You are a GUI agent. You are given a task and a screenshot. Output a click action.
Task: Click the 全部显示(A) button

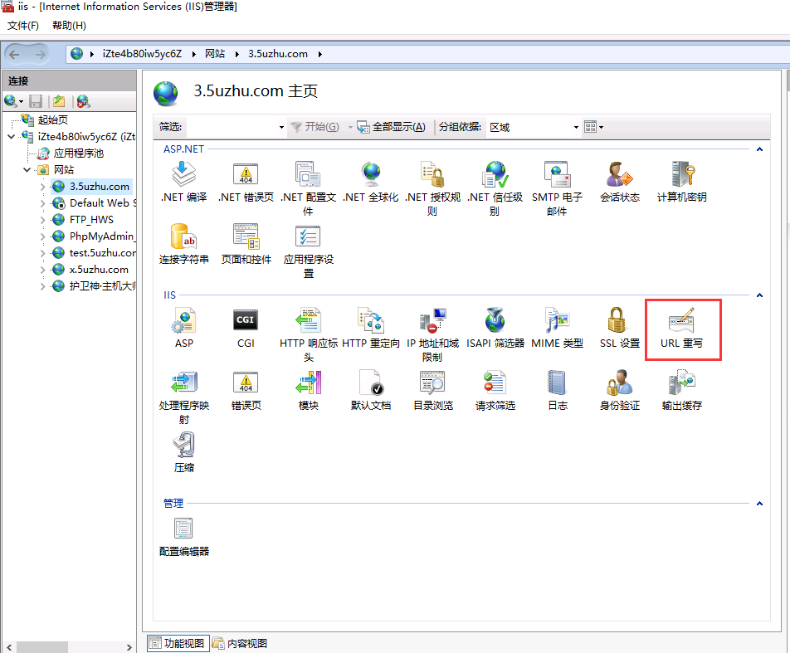tap(392, 127)
